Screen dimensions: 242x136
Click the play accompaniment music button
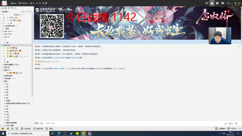[x=38, y=129]
